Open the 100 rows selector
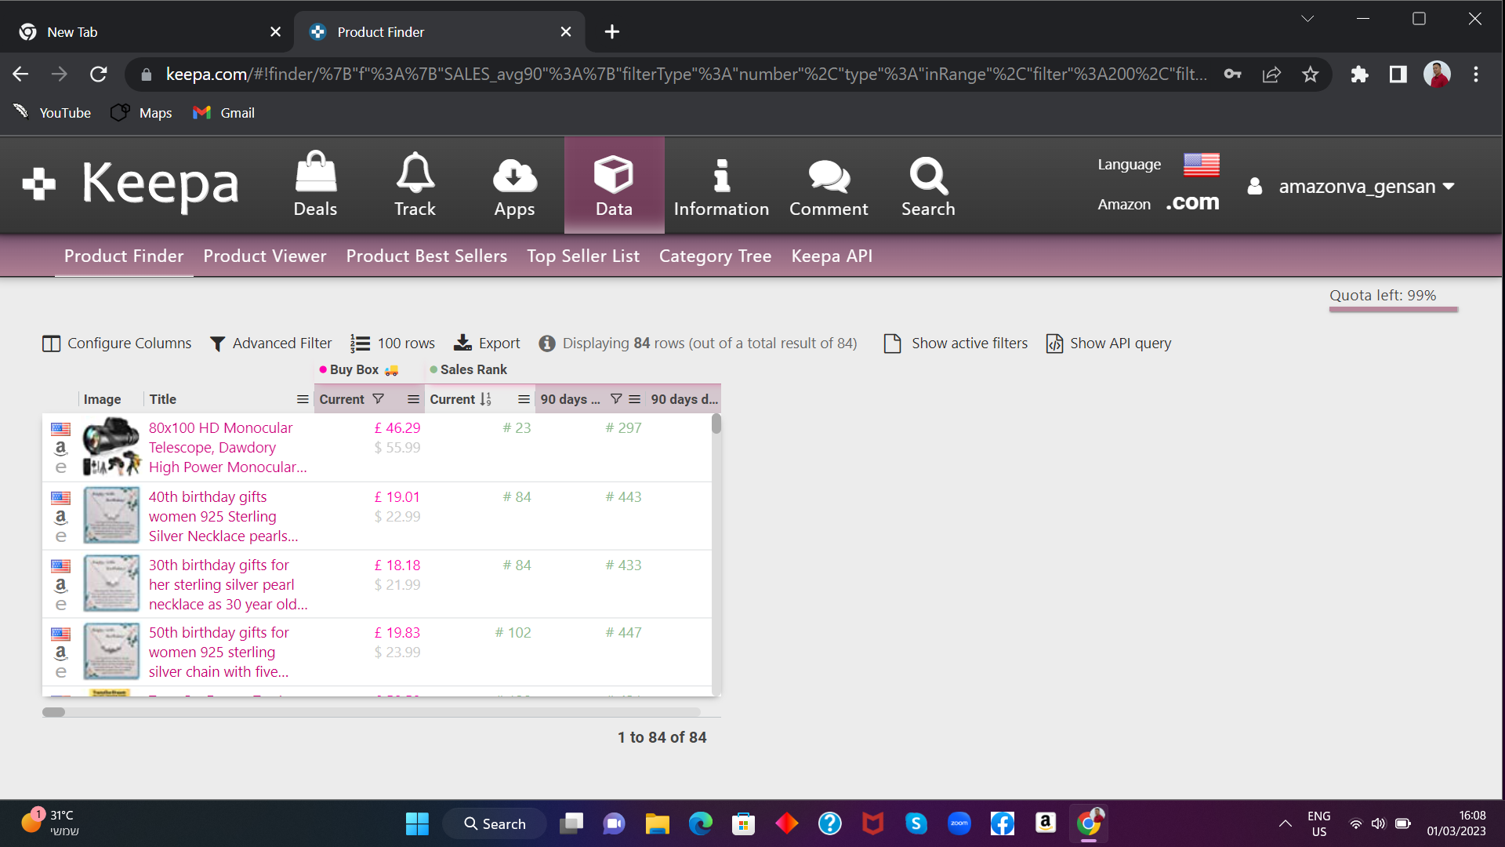Image resolution: width=1505 pixels, height=847 pixels. (x=393, y=343)
